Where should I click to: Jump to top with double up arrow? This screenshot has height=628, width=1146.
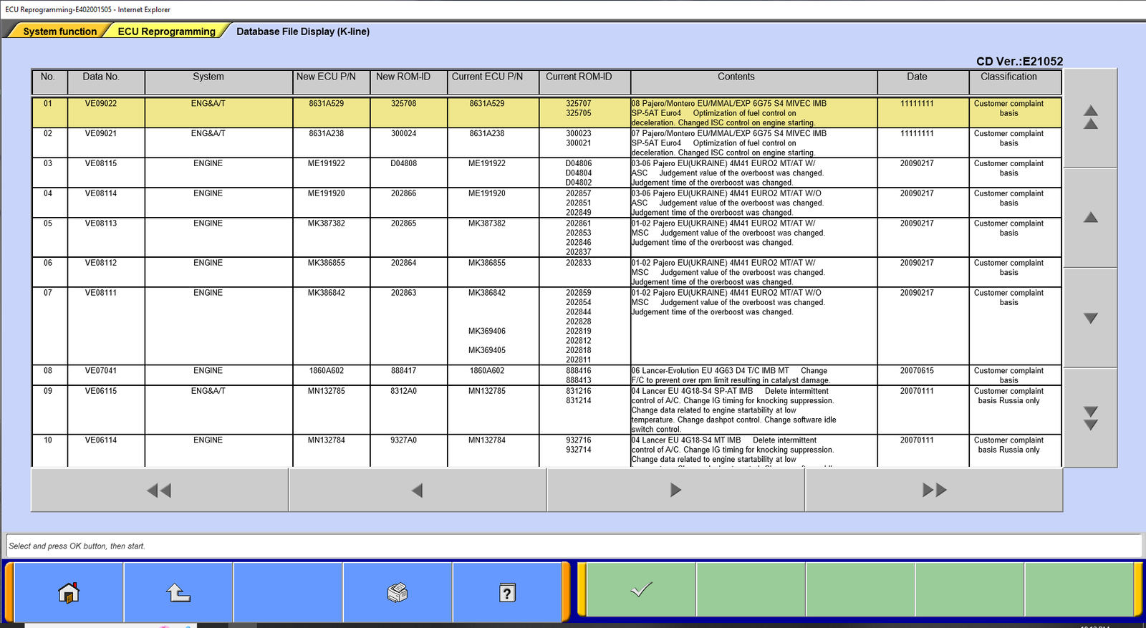(x=1091, y=117)
